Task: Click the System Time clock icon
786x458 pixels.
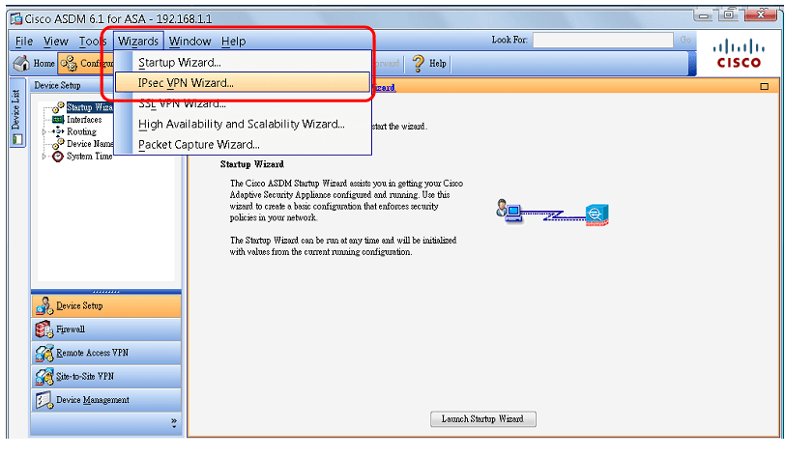Action: [x=58, y=157]
